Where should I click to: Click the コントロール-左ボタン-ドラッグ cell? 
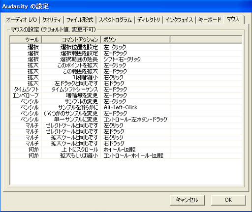[135, 120]
